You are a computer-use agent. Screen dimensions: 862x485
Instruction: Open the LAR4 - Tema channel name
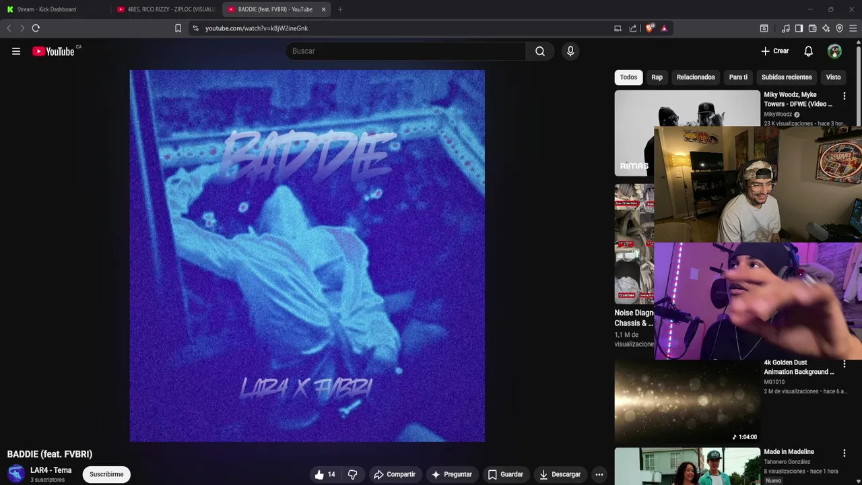[51, 470]
